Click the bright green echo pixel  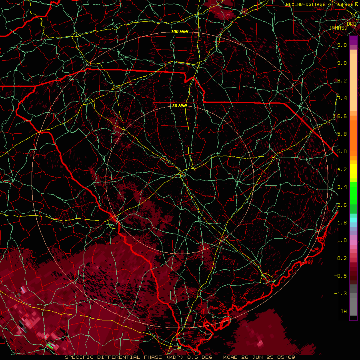point(50,346)
